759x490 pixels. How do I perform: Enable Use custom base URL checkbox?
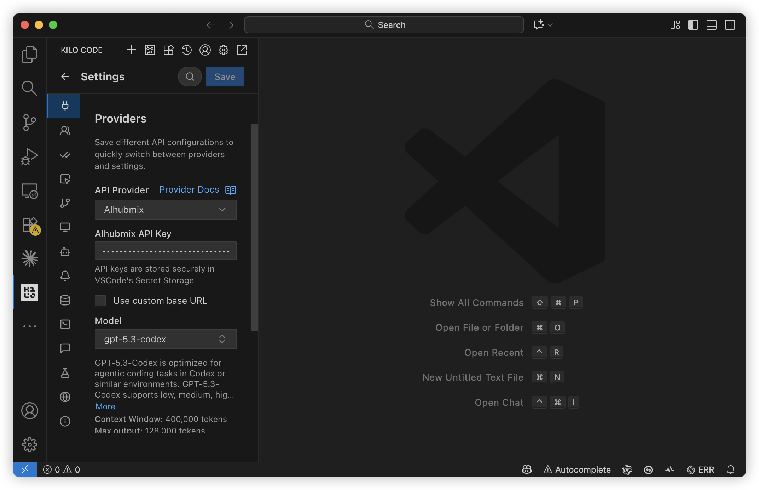coord(101,301)
